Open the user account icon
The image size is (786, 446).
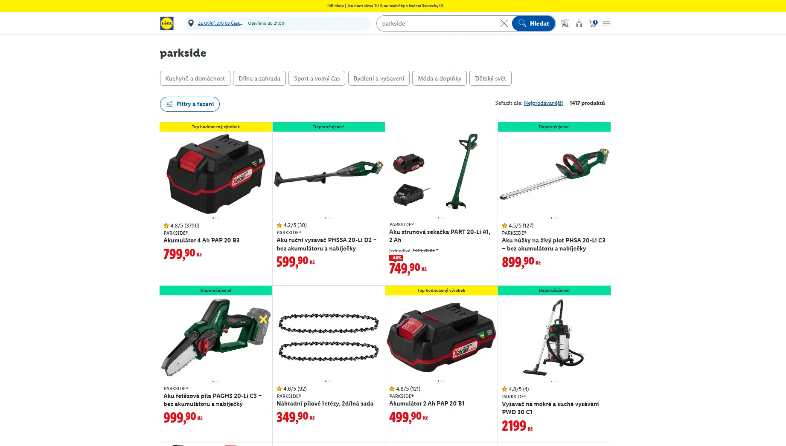[x=579, y=23]
